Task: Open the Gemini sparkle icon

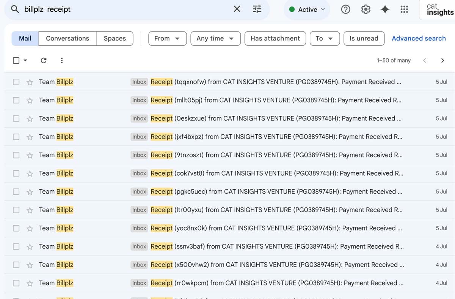Action: (385, 9)
